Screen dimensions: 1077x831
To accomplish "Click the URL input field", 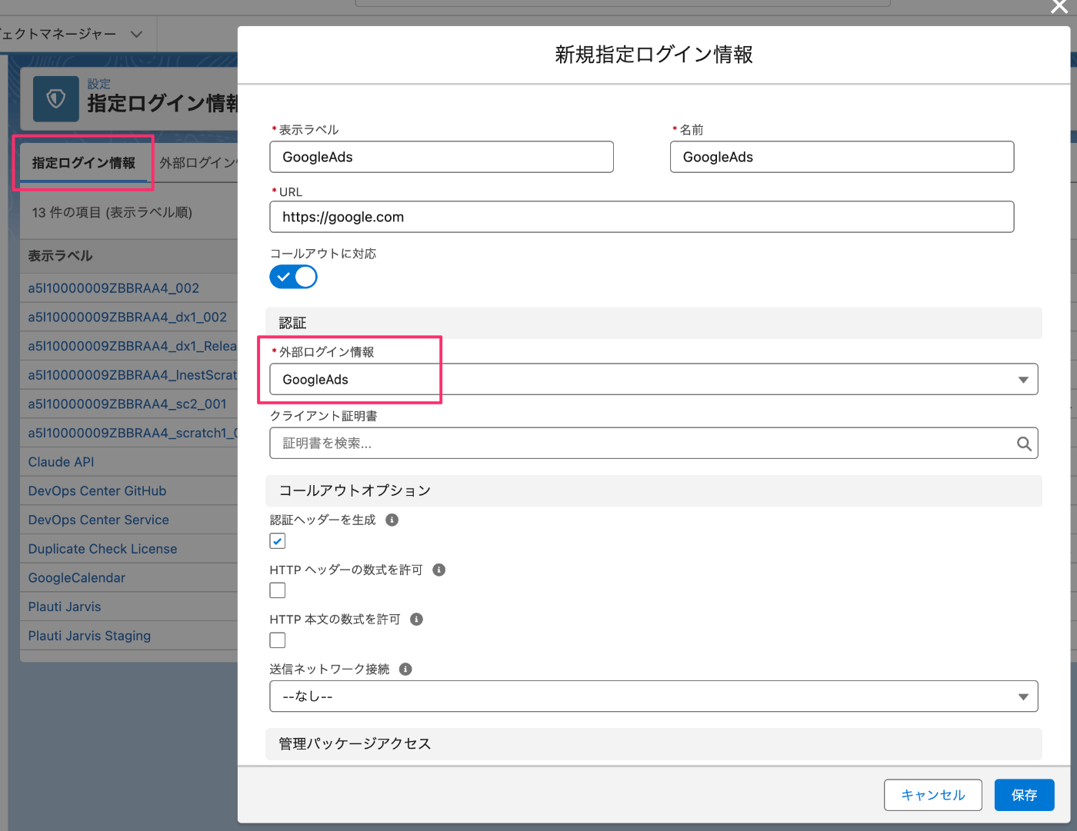I will pos(642,217).
